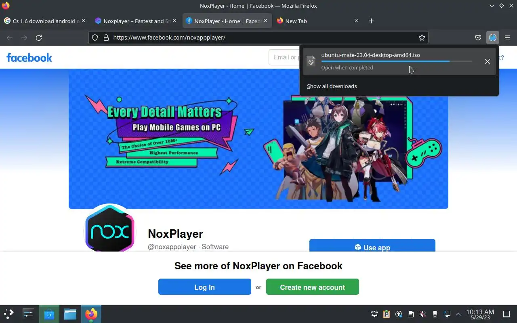Show all downloads

click(332, 86)
